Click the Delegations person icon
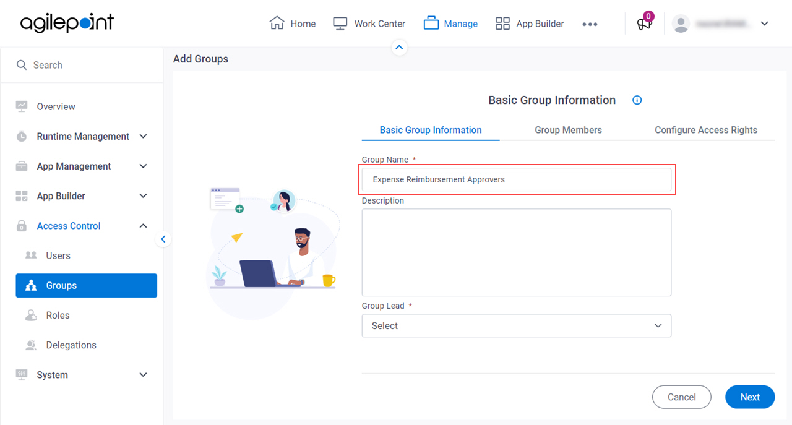Viewport: 792px width, 425px height. tap(31, 345)
